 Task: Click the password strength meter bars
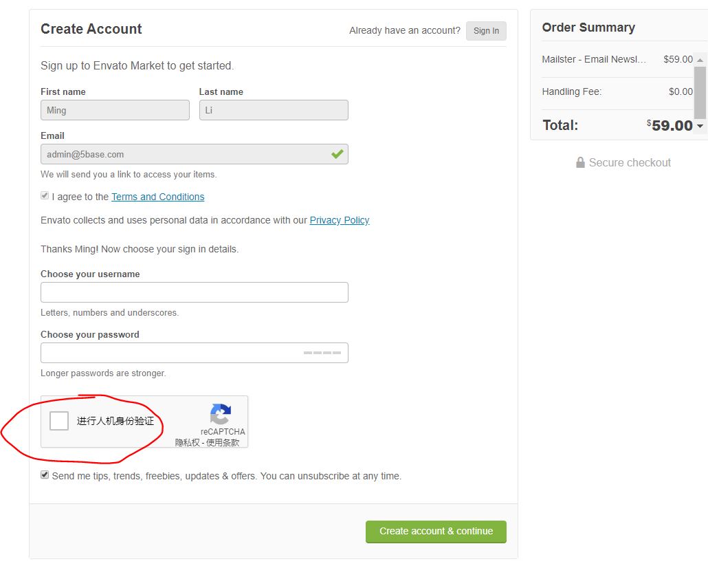point(322,353)
